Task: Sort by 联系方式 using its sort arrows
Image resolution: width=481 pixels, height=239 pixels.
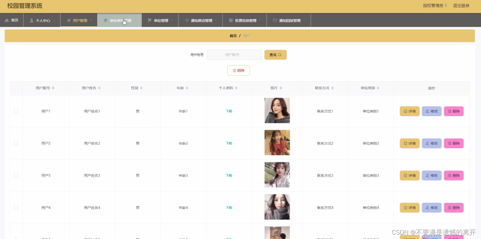Action: click(333, 88)
